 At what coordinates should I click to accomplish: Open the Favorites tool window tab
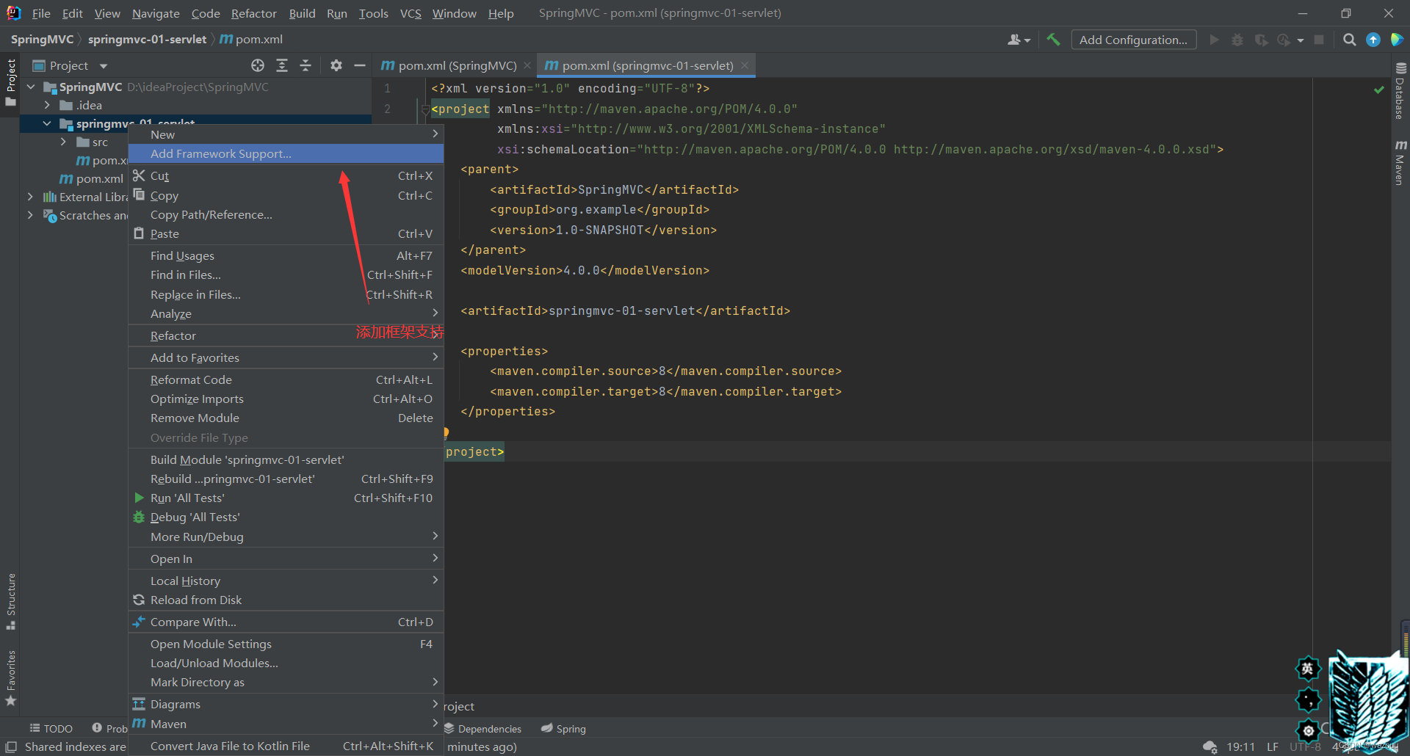pos(10,677)
